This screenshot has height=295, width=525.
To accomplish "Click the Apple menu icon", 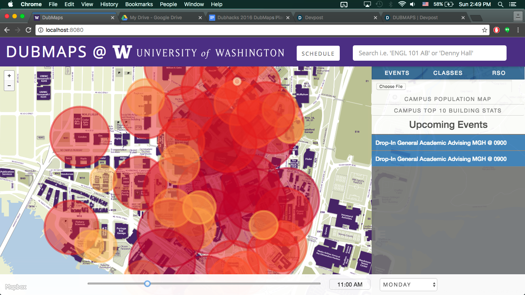I will click(x=10, y=4).
